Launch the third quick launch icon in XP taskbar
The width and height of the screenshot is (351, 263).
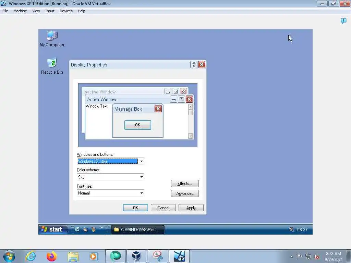[x=93, y=229]
